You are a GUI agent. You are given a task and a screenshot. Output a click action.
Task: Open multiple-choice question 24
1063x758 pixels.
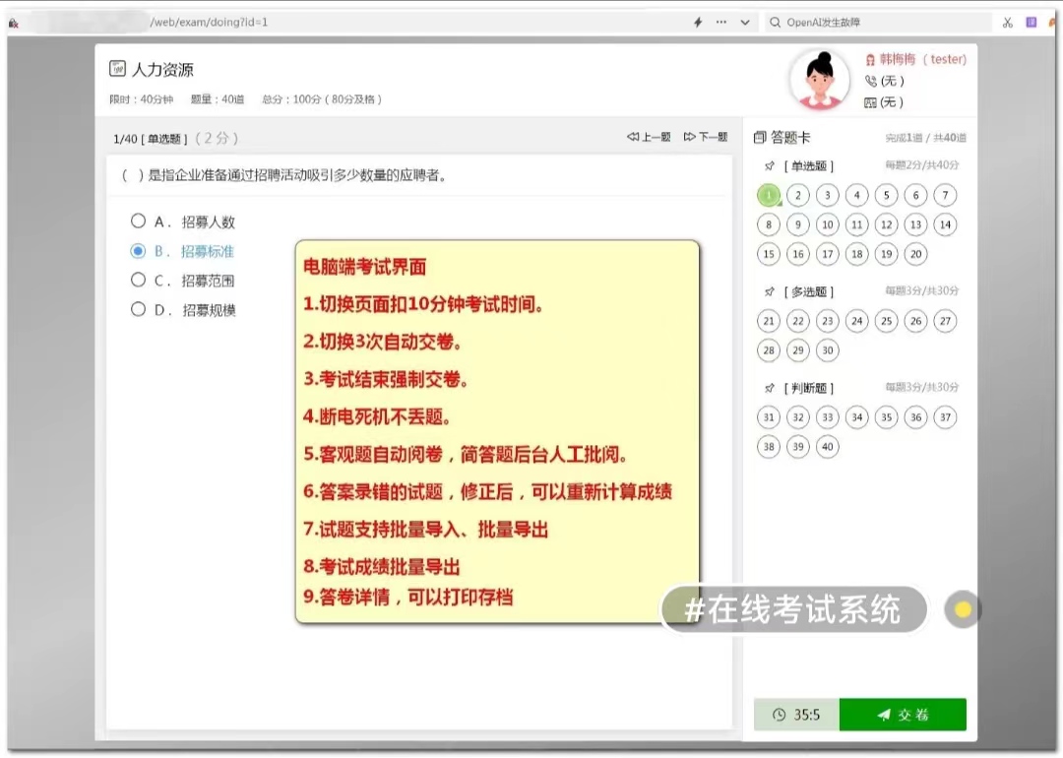click(x=857, y=321)
